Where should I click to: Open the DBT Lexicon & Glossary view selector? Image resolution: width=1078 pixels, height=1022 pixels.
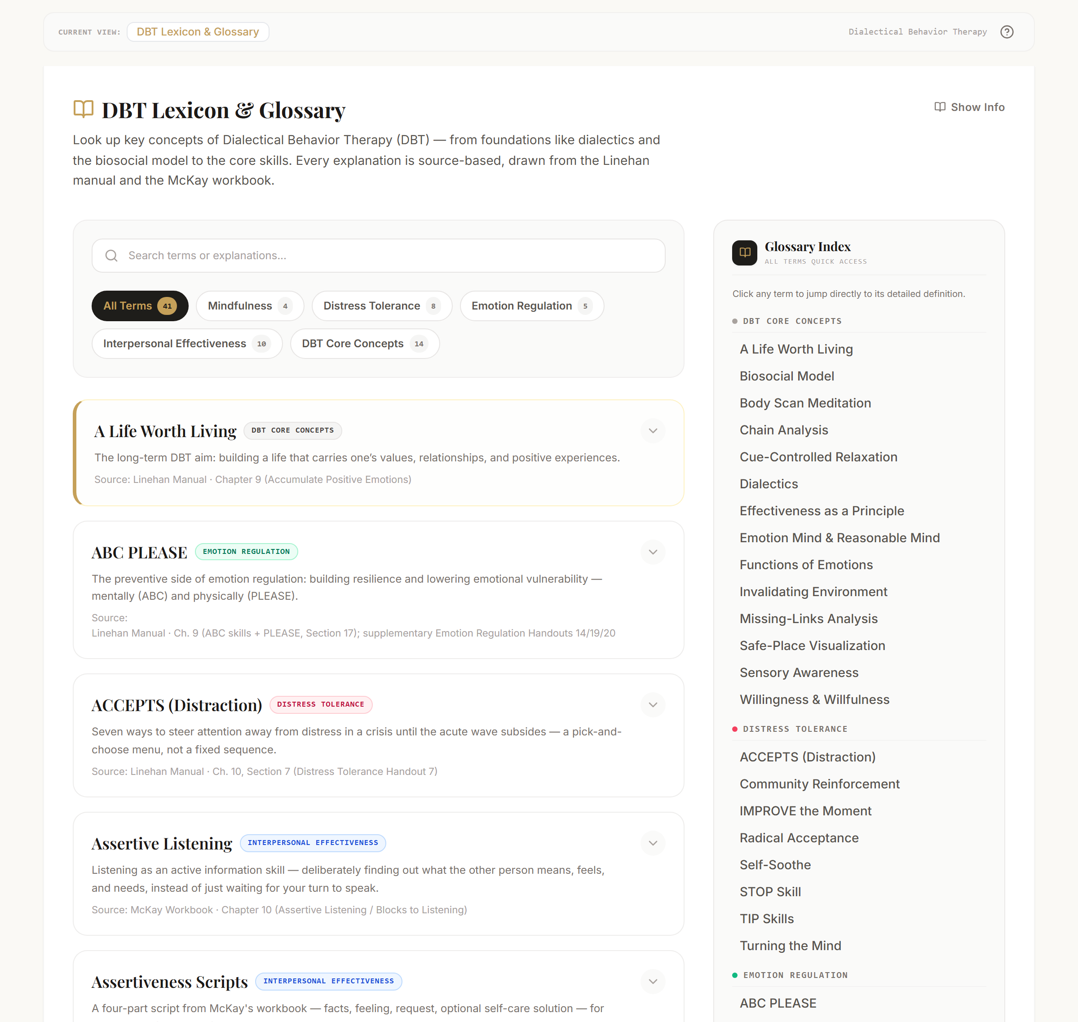(x=198, y=31)
